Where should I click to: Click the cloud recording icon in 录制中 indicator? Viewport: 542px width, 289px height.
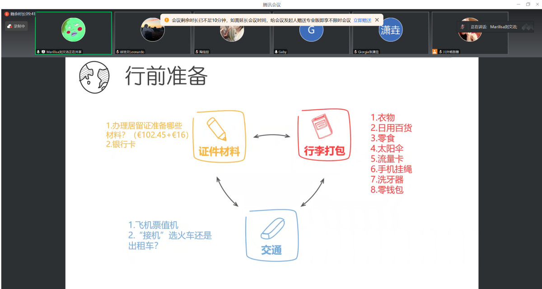pyautogui.click(x=10, y=26)
